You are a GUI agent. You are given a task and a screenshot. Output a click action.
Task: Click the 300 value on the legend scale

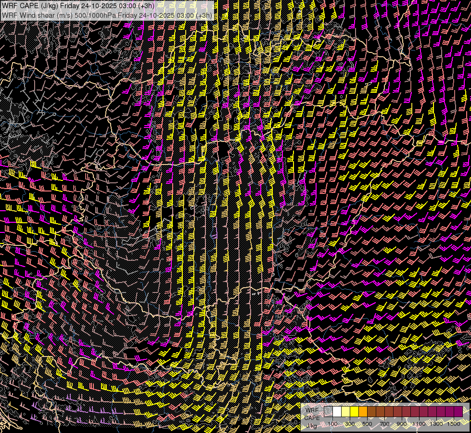(350, 424)
